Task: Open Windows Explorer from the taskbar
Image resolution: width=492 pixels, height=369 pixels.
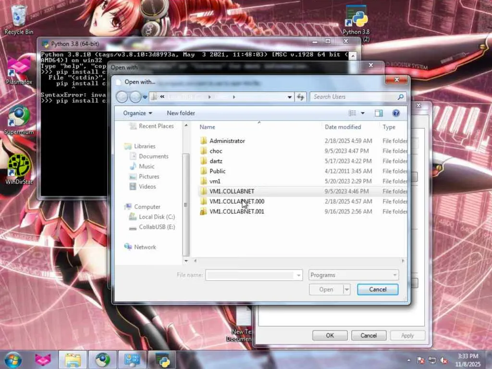Action: 73,360
